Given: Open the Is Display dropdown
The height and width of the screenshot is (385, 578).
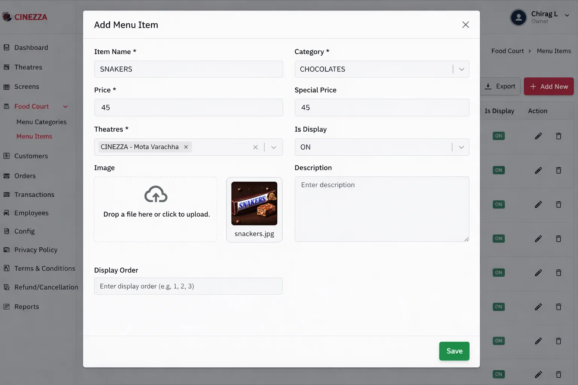Looking at the screenshot, I should (x=382, y=147).
